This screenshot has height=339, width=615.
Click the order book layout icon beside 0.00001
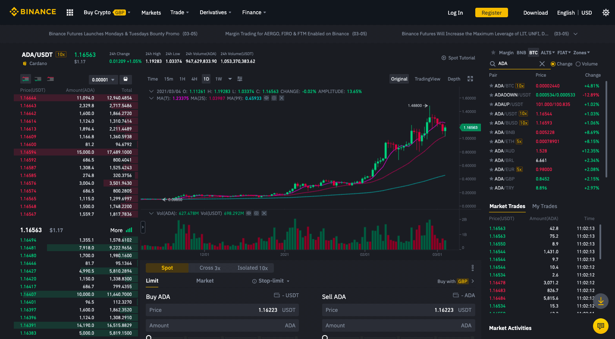126,79
